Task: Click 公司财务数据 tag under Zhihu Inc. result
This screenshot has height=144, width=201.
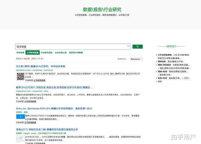Action: (30, 122)
